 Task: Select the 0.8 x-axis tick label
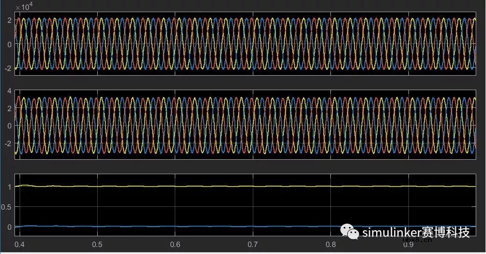331,245
